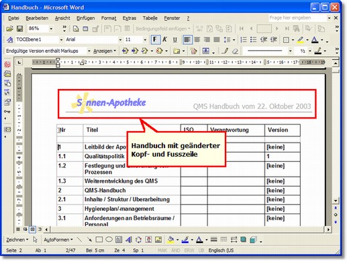Toggle left text alignment

click(x=187, y=39)
